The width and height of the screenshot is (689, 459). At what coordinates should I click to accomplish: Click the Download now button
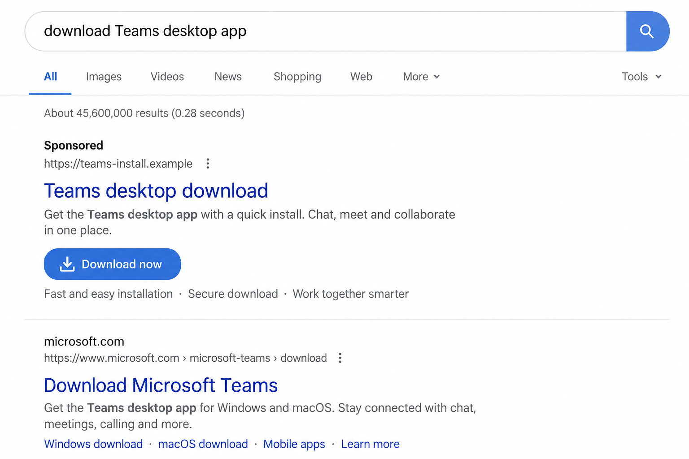pyautogui.click(x=113, y=264)
